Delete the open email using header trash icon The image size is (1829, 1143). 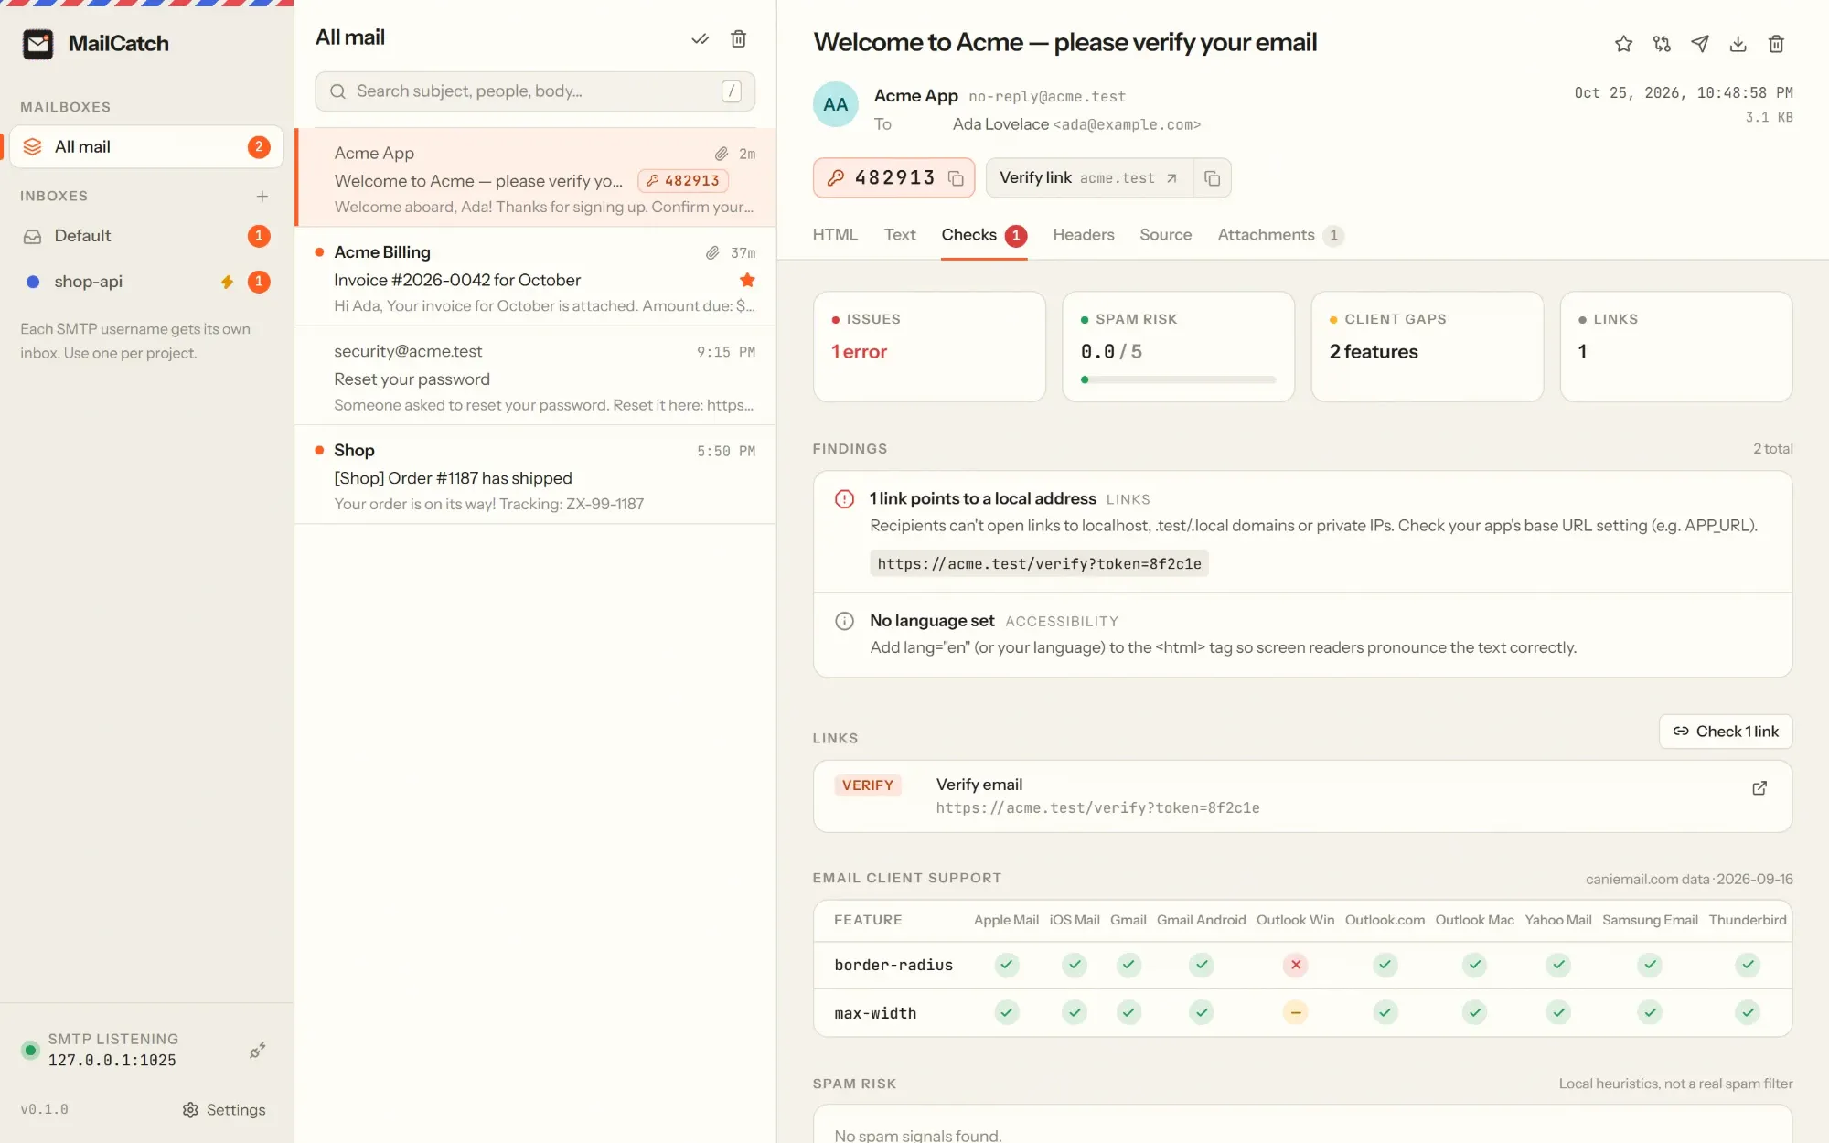tap(1776, 44)
